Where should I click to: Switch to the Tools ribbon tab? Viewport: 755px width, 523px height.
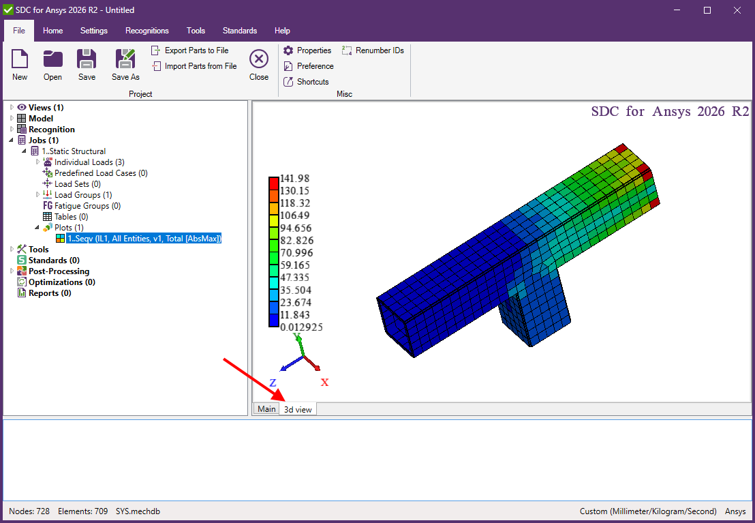196,31
